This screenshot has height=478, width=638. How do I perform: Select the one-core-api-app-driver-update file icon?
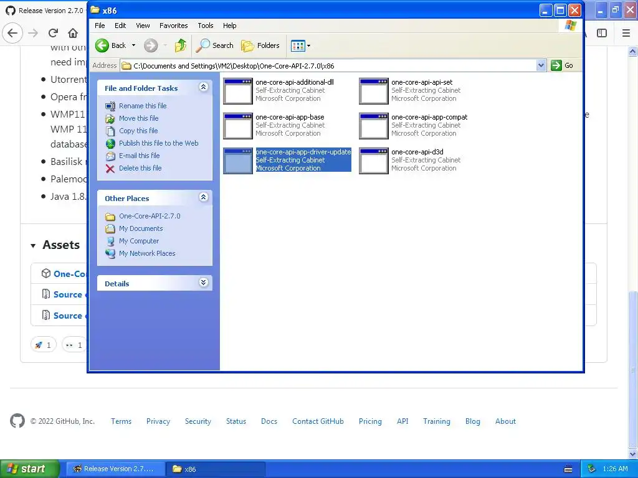tap(238, 161)
